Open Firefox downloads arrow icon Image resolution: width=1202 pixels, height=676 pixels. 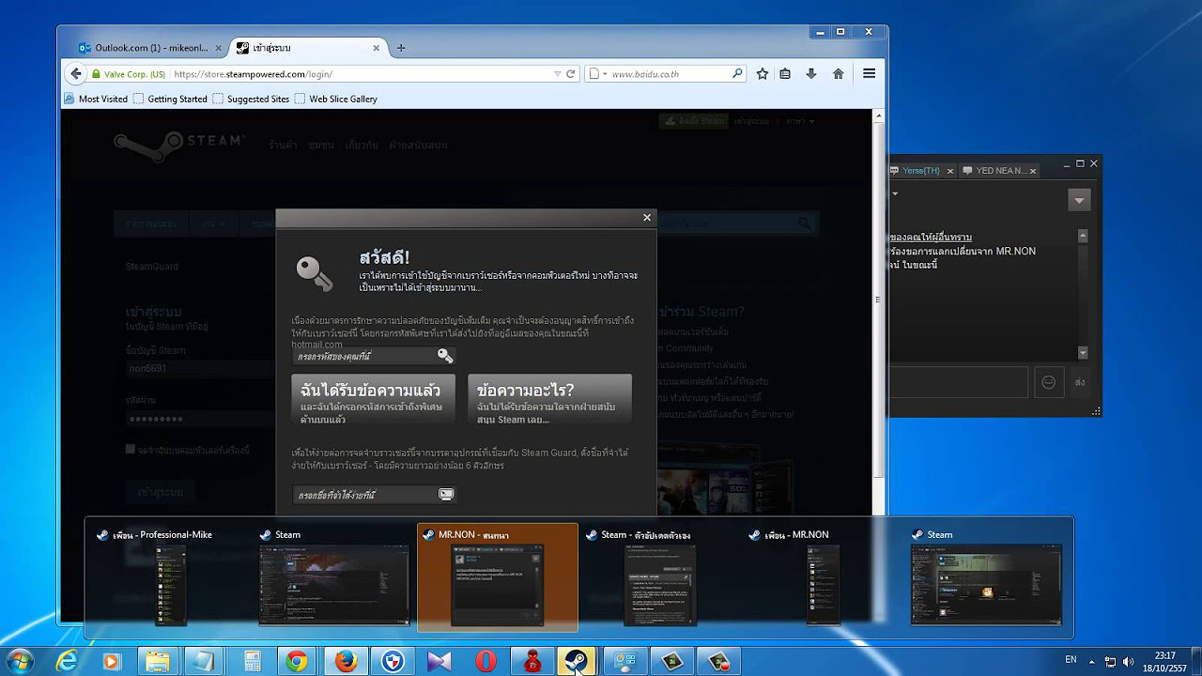[811, 74]
